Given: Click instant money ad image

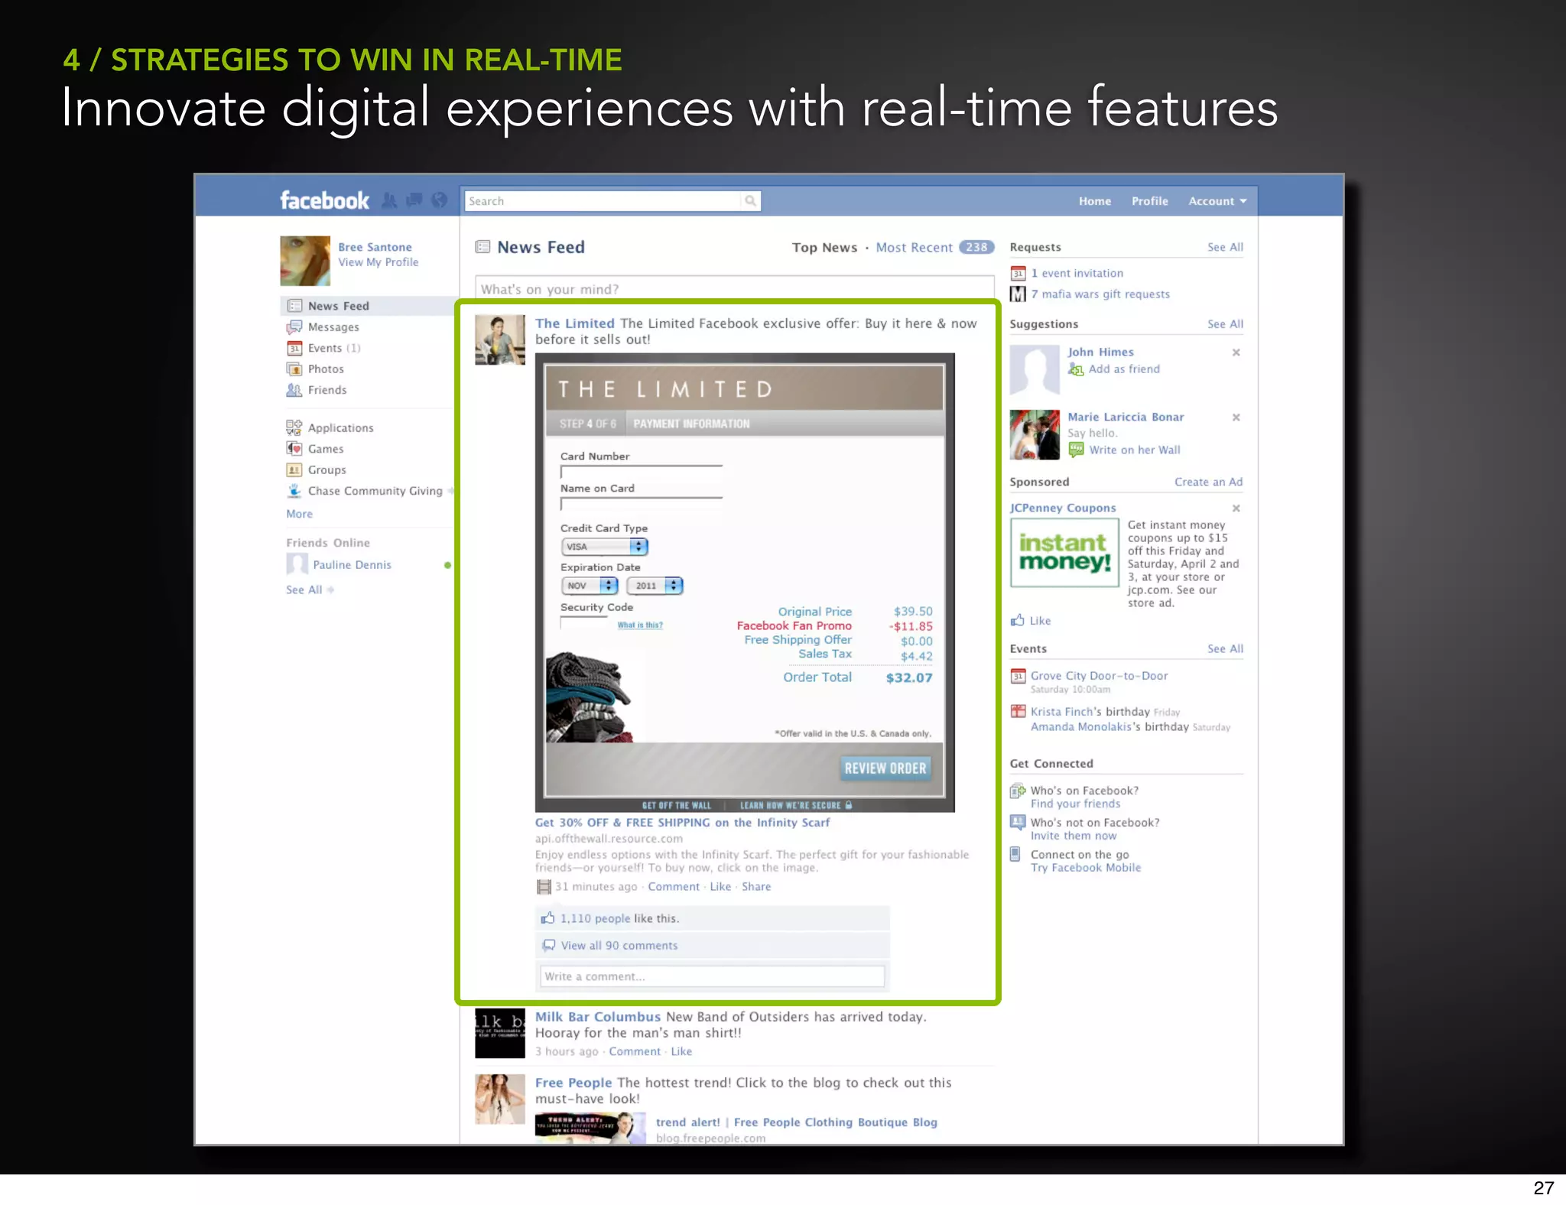Looking at the screenshot, I should tap(1064, 553).
